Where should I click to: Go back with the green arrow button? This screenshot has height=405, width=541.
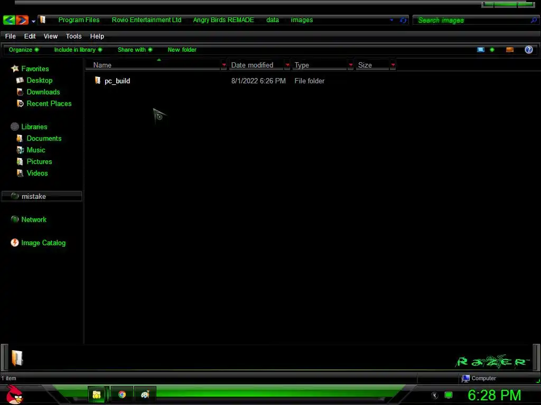9,20
